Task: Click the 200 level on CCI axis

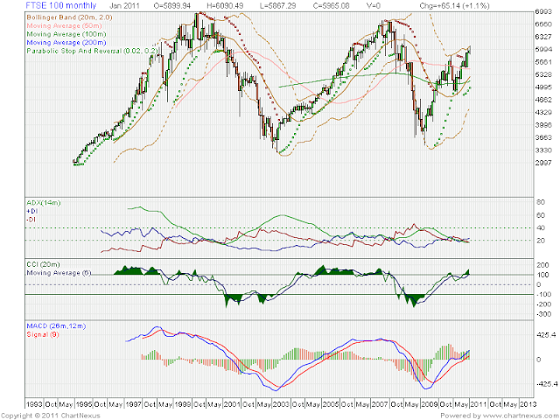Action: pyautogui.click(x=542, y=265)
